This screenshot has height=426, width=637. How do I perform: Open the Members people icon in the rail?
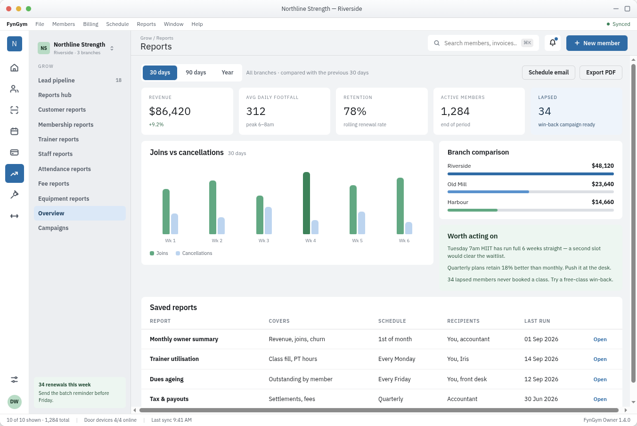14,89
